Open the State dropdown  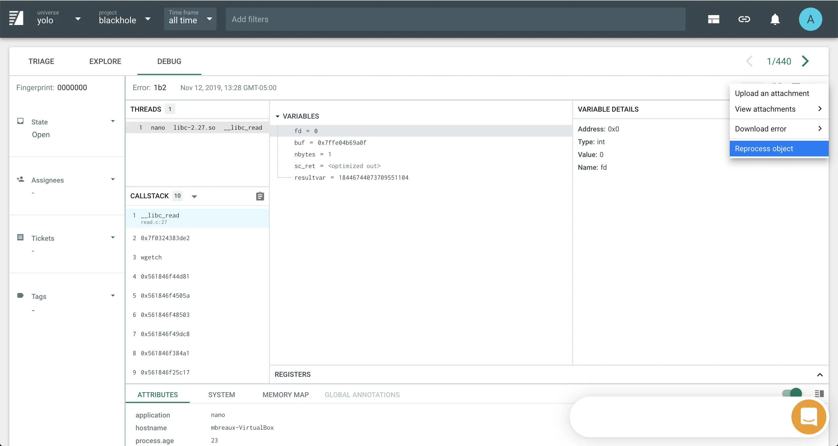[113, 121]
